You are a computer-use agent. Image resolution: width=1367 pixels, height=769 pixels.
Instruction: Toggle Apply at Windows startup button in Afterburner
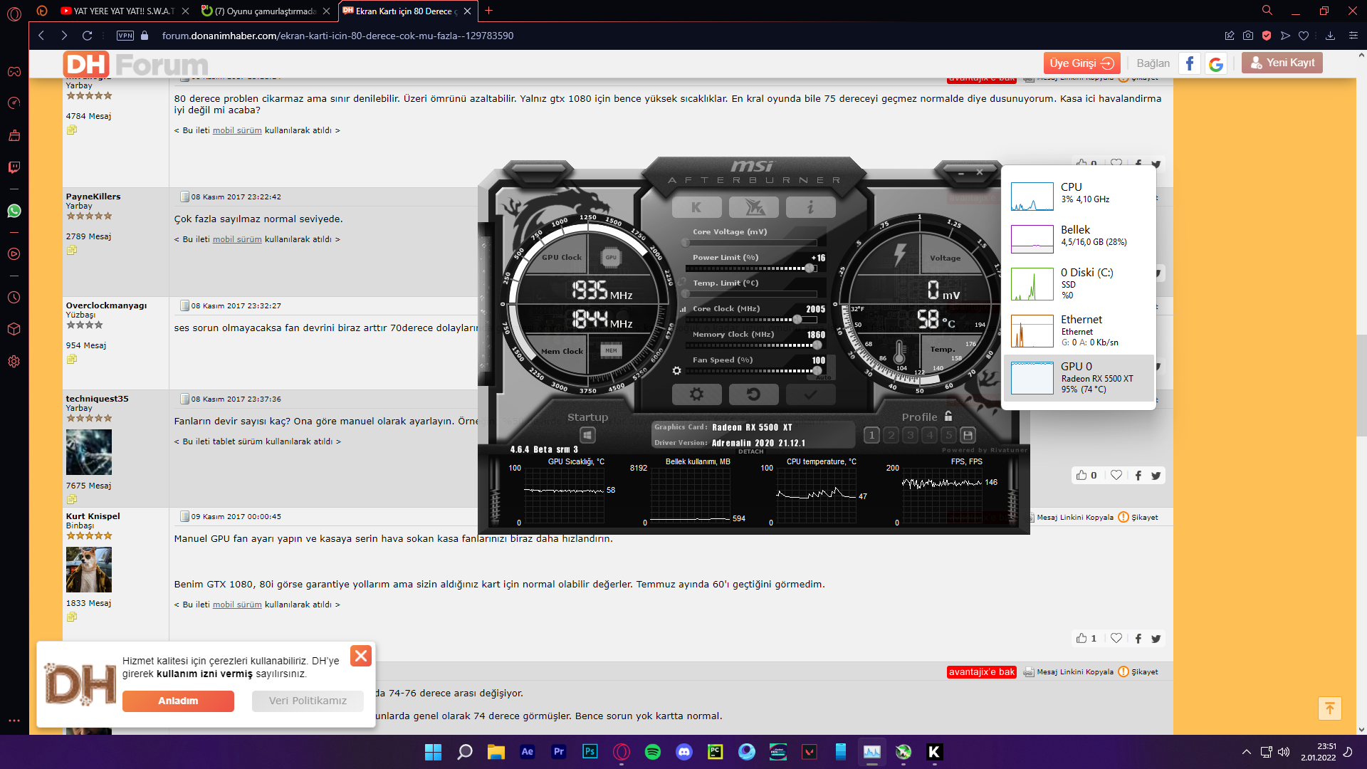[x=587, y=435]
